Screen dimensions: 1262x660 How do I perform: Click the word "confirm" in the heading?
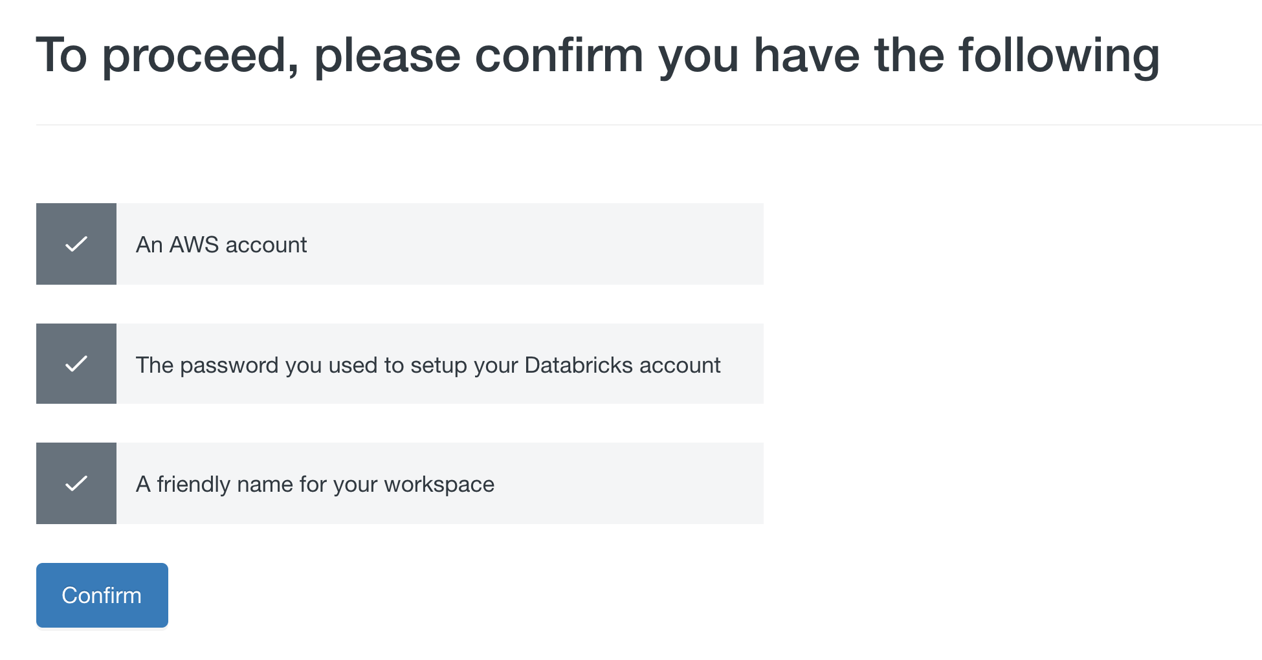(559, 56)
